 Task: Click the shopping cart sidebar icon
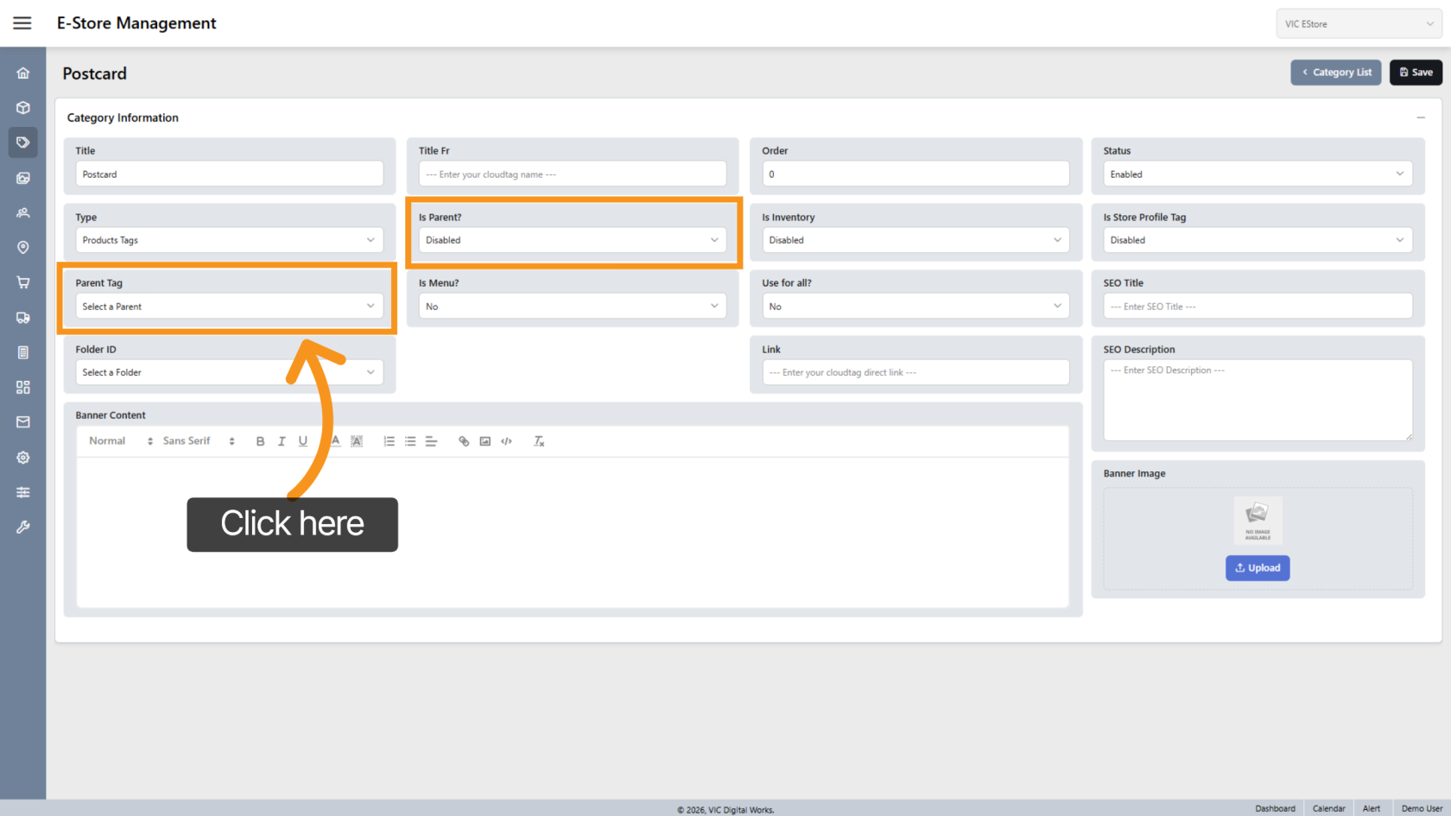tap(23, 282)
